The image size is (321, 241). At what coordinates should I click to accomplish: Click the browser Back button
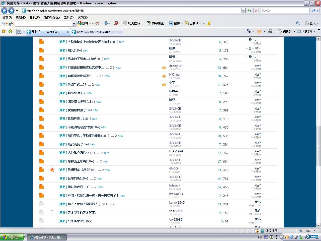click(x=4, y=11)
